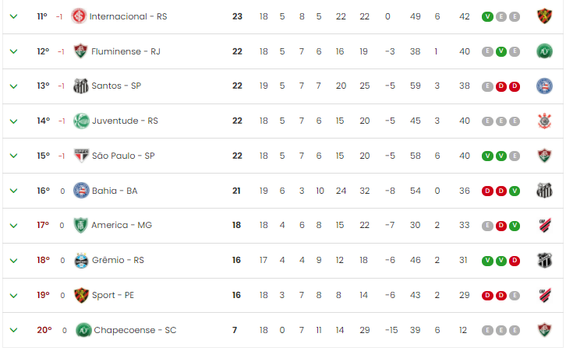Click Santos' last red D result badge
Image resolution: width=566 pixels, height=351 pixels.
pyautogui.click(x=515, y=86)
